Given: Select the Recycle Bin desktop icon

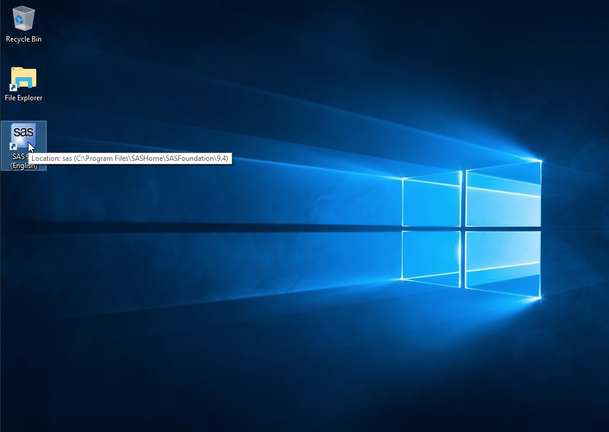Looking at the screenshot, I should [x=23, y=19].
